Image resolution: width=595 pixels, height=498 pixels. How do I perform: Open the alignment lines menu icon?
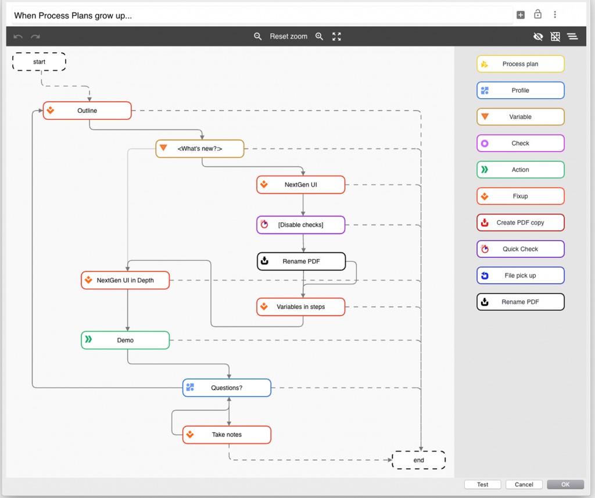tap(572, 37)
